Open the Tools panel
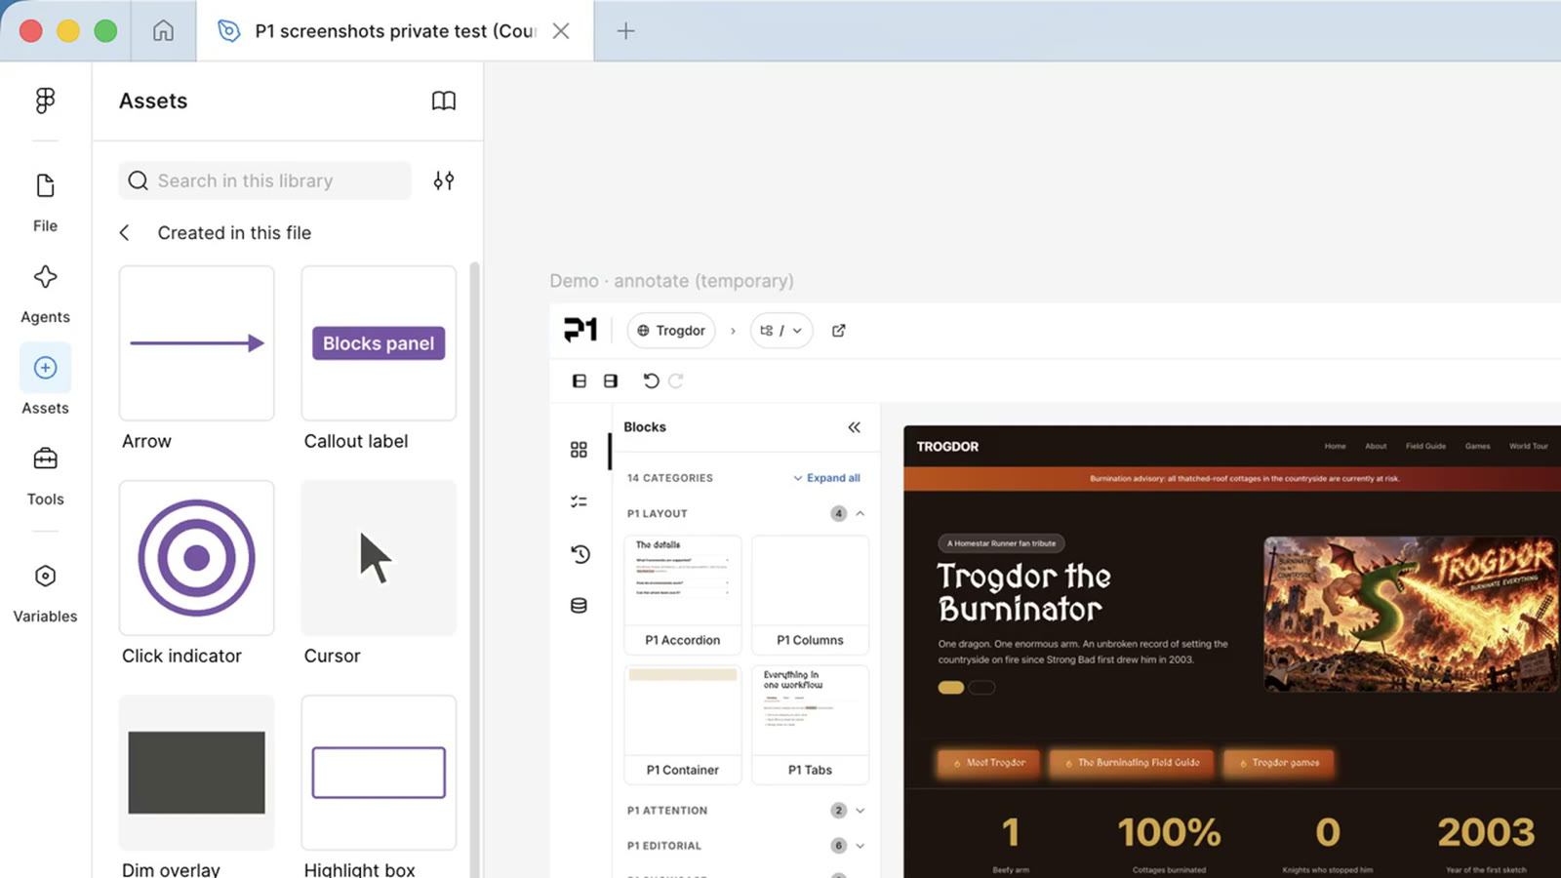Screen dimensions: 1561x878 click(45, 476)
